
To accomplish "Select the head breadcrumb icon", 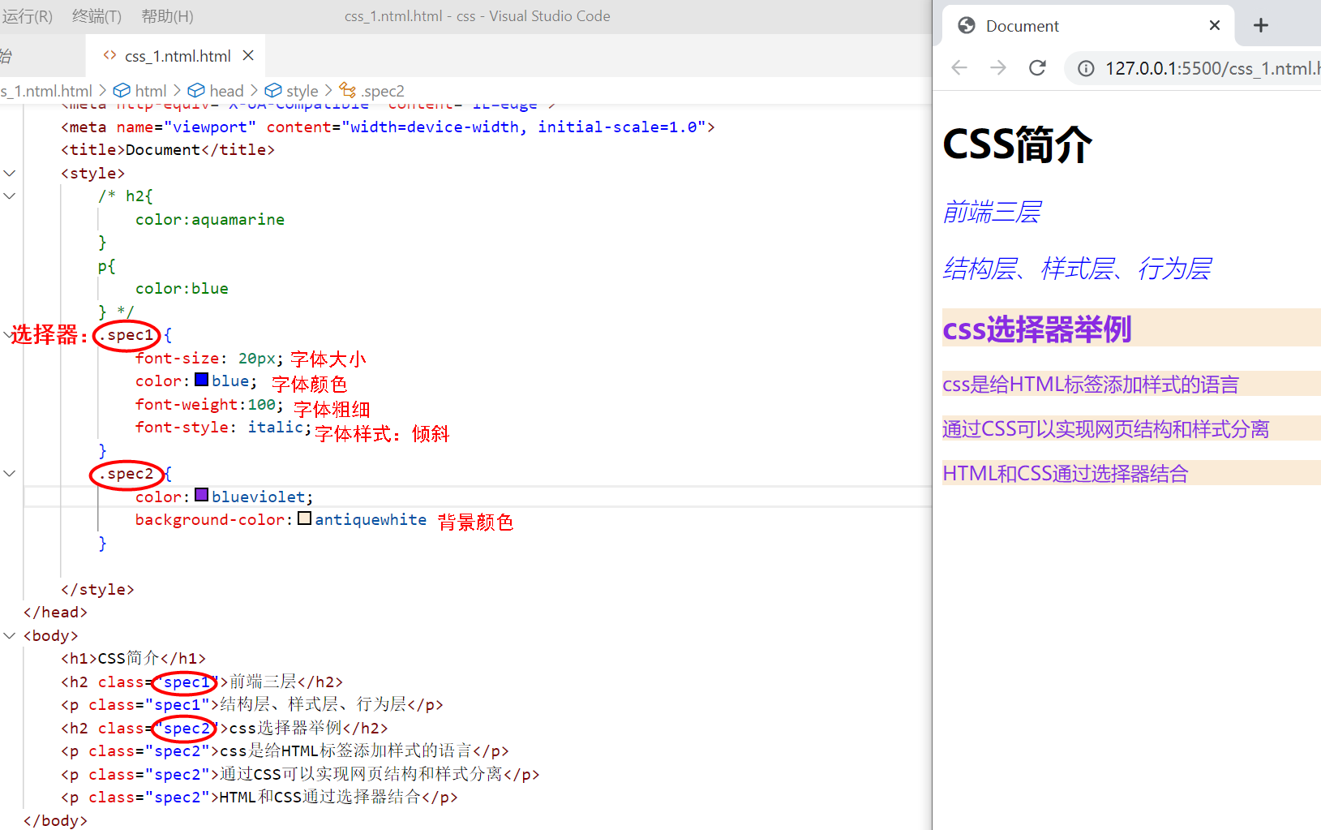I will point(195,90).
